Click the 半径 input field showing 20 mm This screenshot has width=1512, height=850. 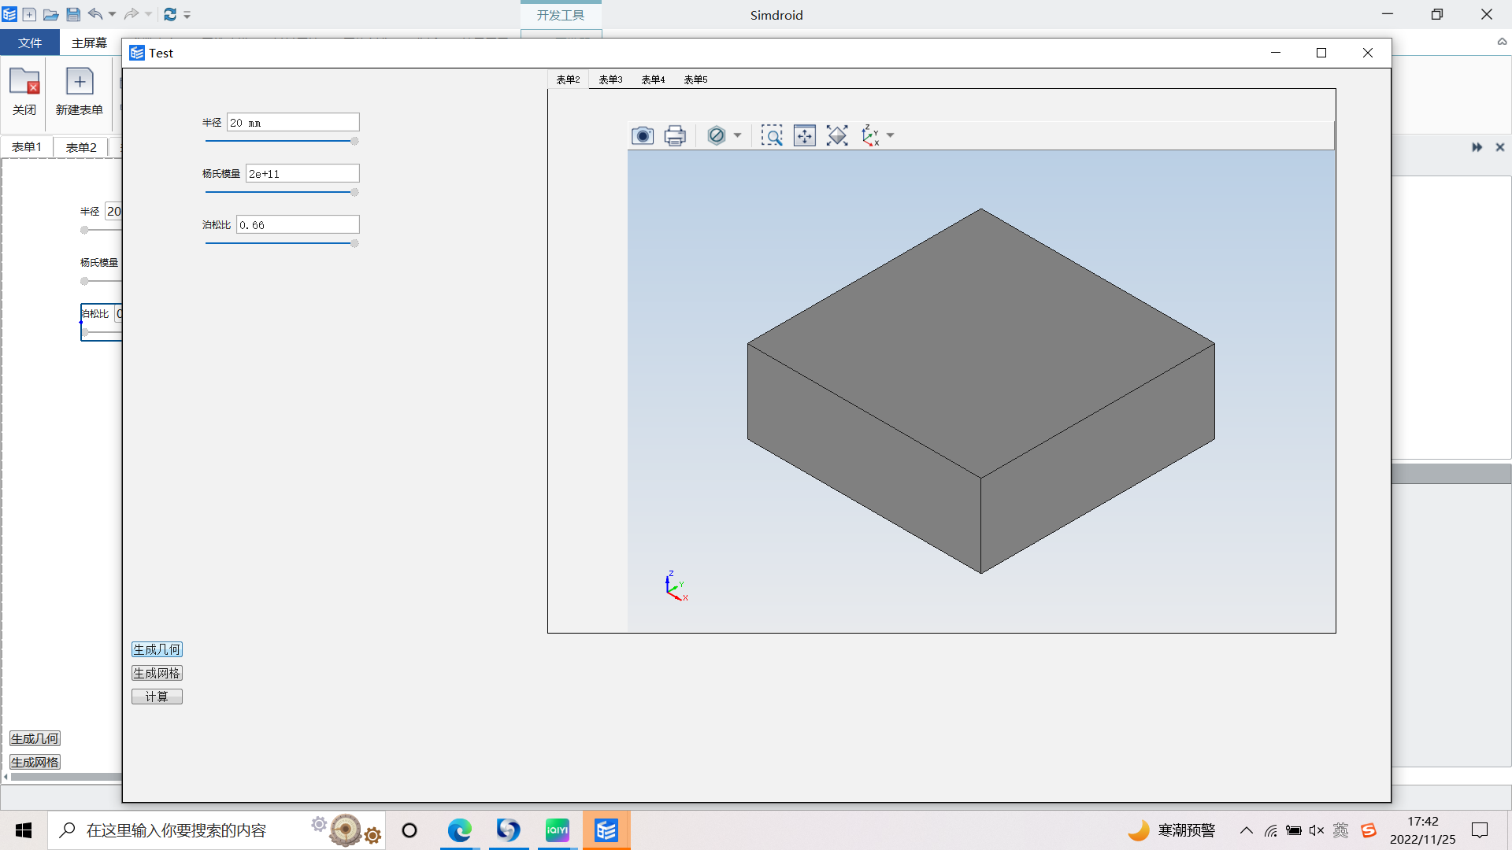click(293, 123)
